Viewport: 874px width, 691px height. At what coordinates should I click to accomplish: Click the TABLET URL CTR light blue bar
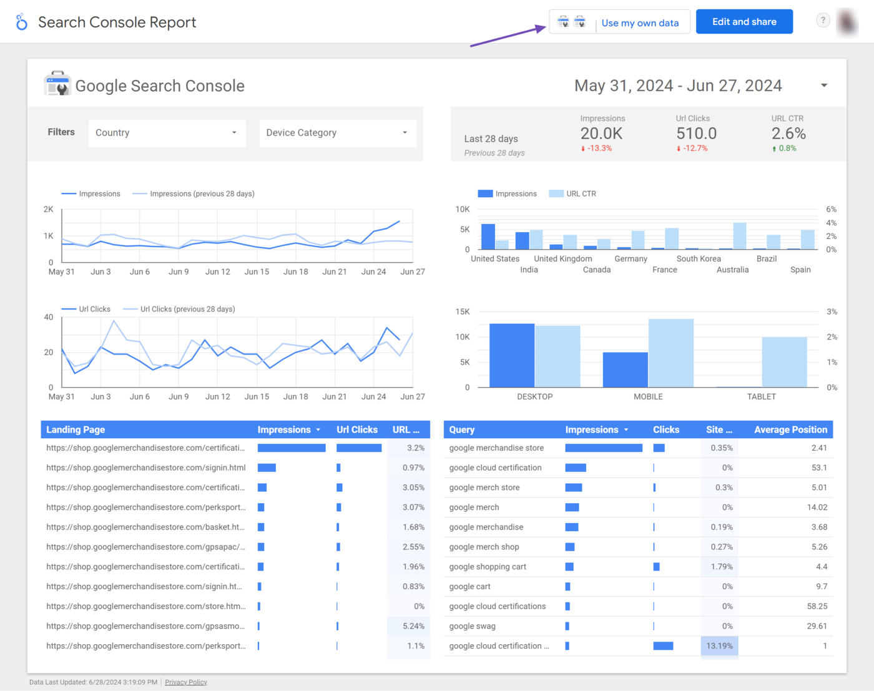[x=784, y=362]
